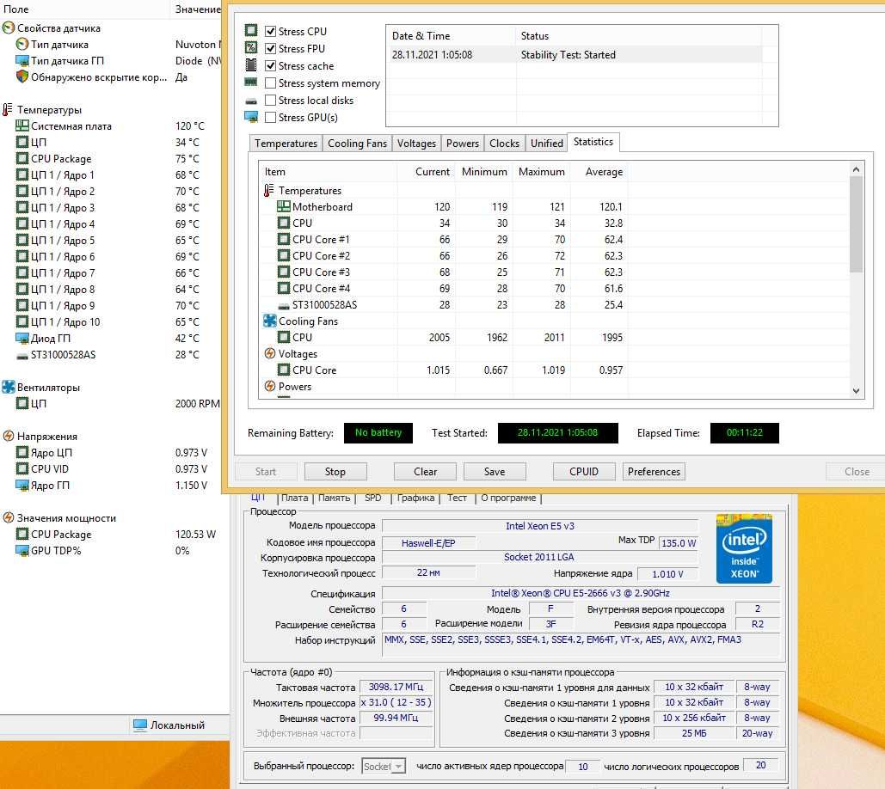This screenshot has height=789, width=885.
Task: Select Напряжения voltage group header
Action: click(40, 437)
